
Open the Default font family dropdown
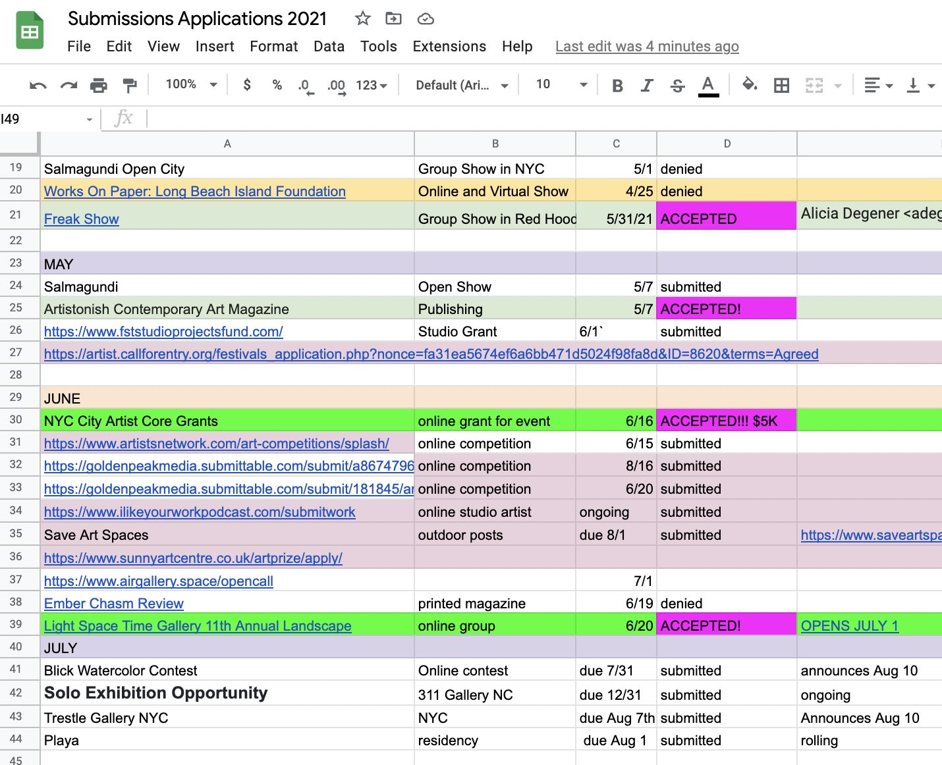462,85
